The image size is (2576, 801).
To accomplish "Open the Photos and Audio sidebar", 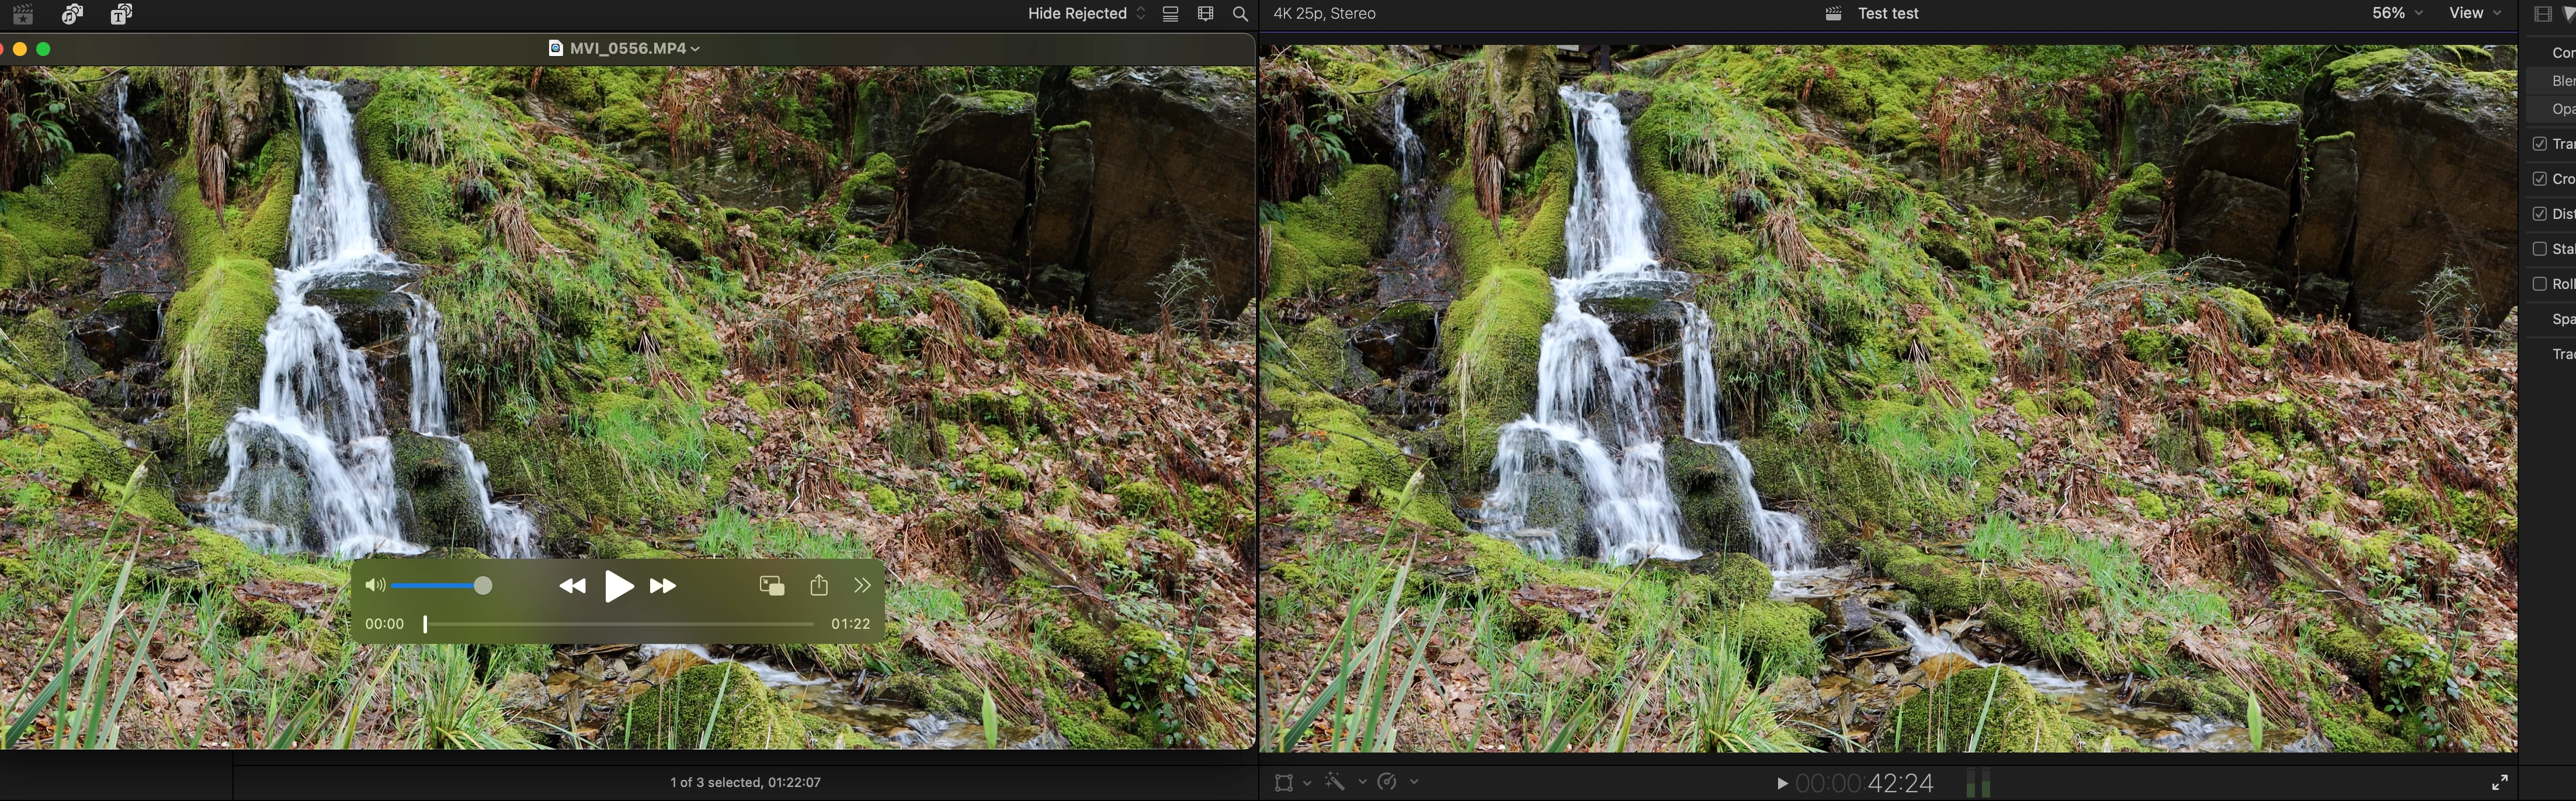I will (72, 14).
